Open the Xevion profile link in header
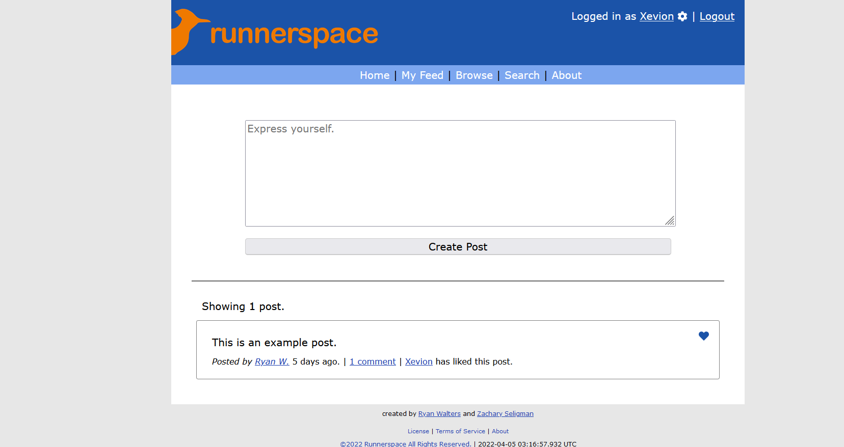The height and width of the screenshot is (447, 844). (656, 16)
